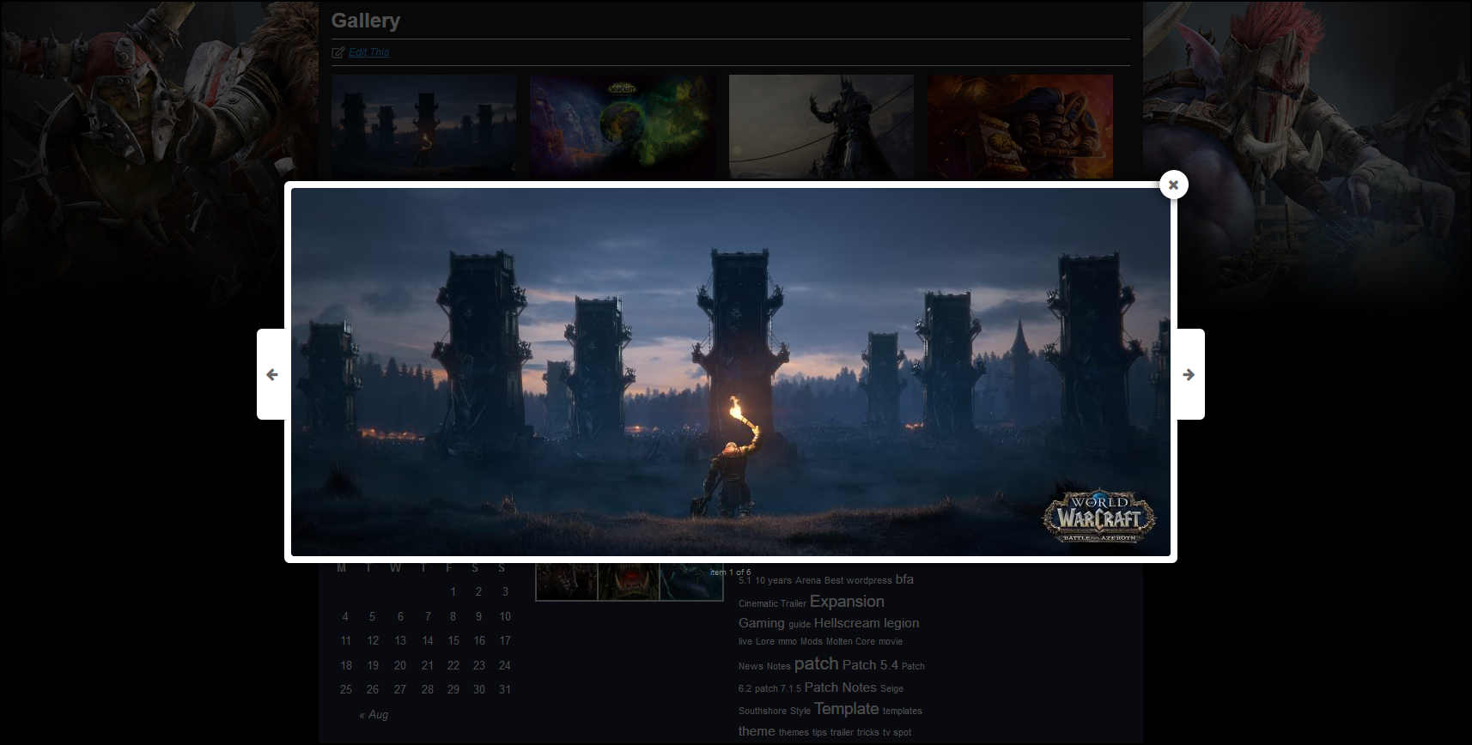Image resolution: width=1472 pixels, height=745 pixels.
Task: Select calendar date 22
Action: pyautogui.click(x=453, y=665)
